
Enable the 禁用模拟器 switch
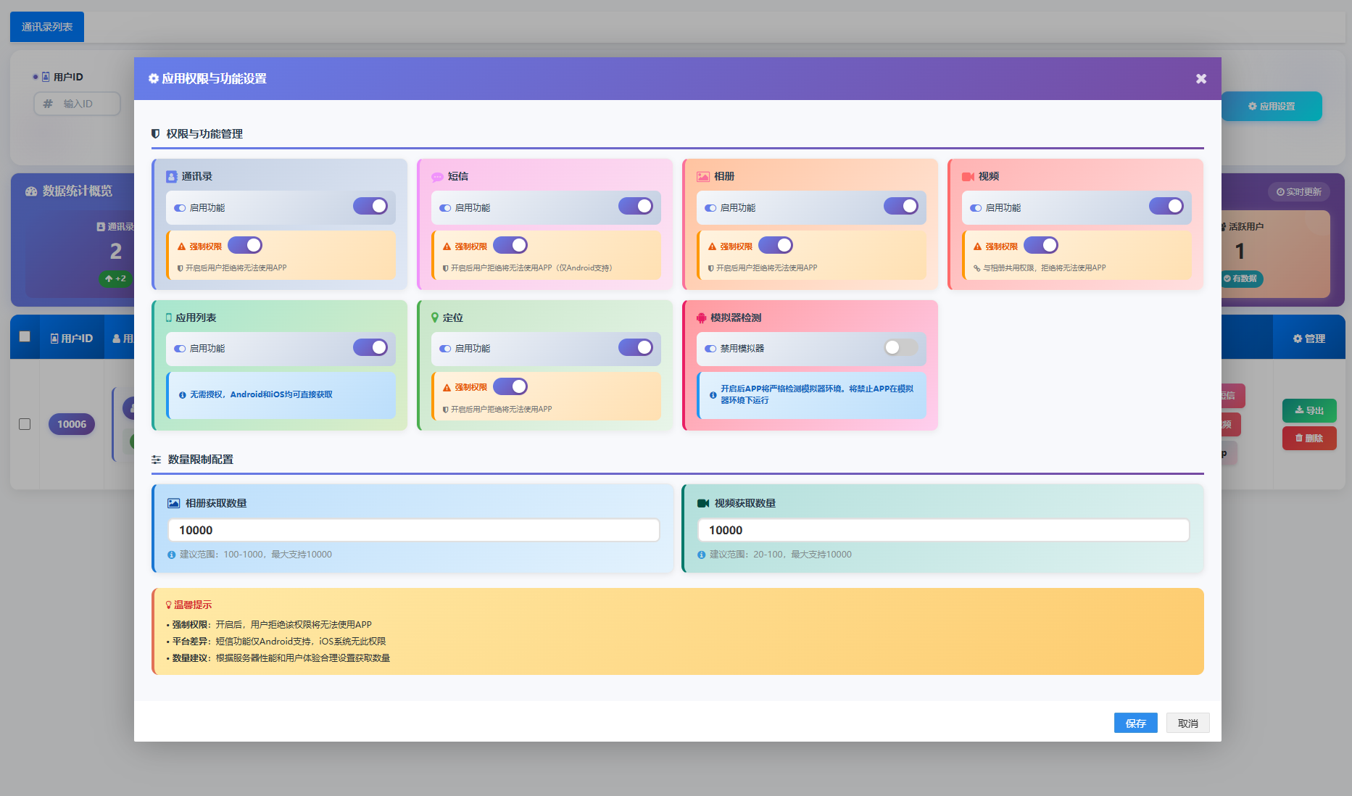click(900, 348)
